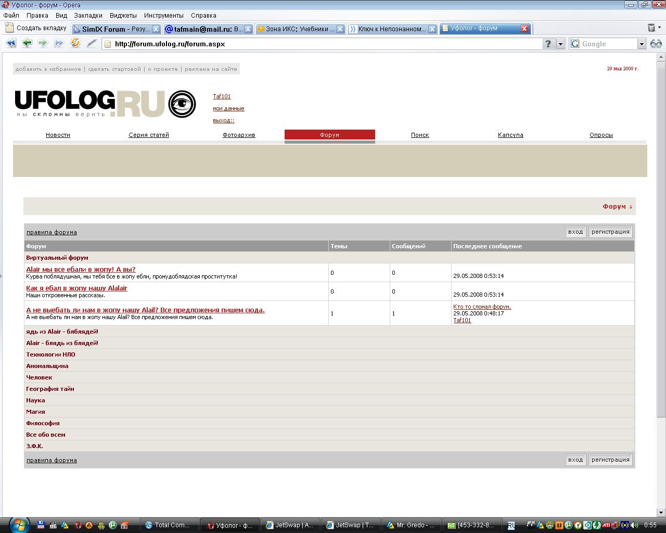Open the Windows Start button
666x533 pixels.
(18, 524)
